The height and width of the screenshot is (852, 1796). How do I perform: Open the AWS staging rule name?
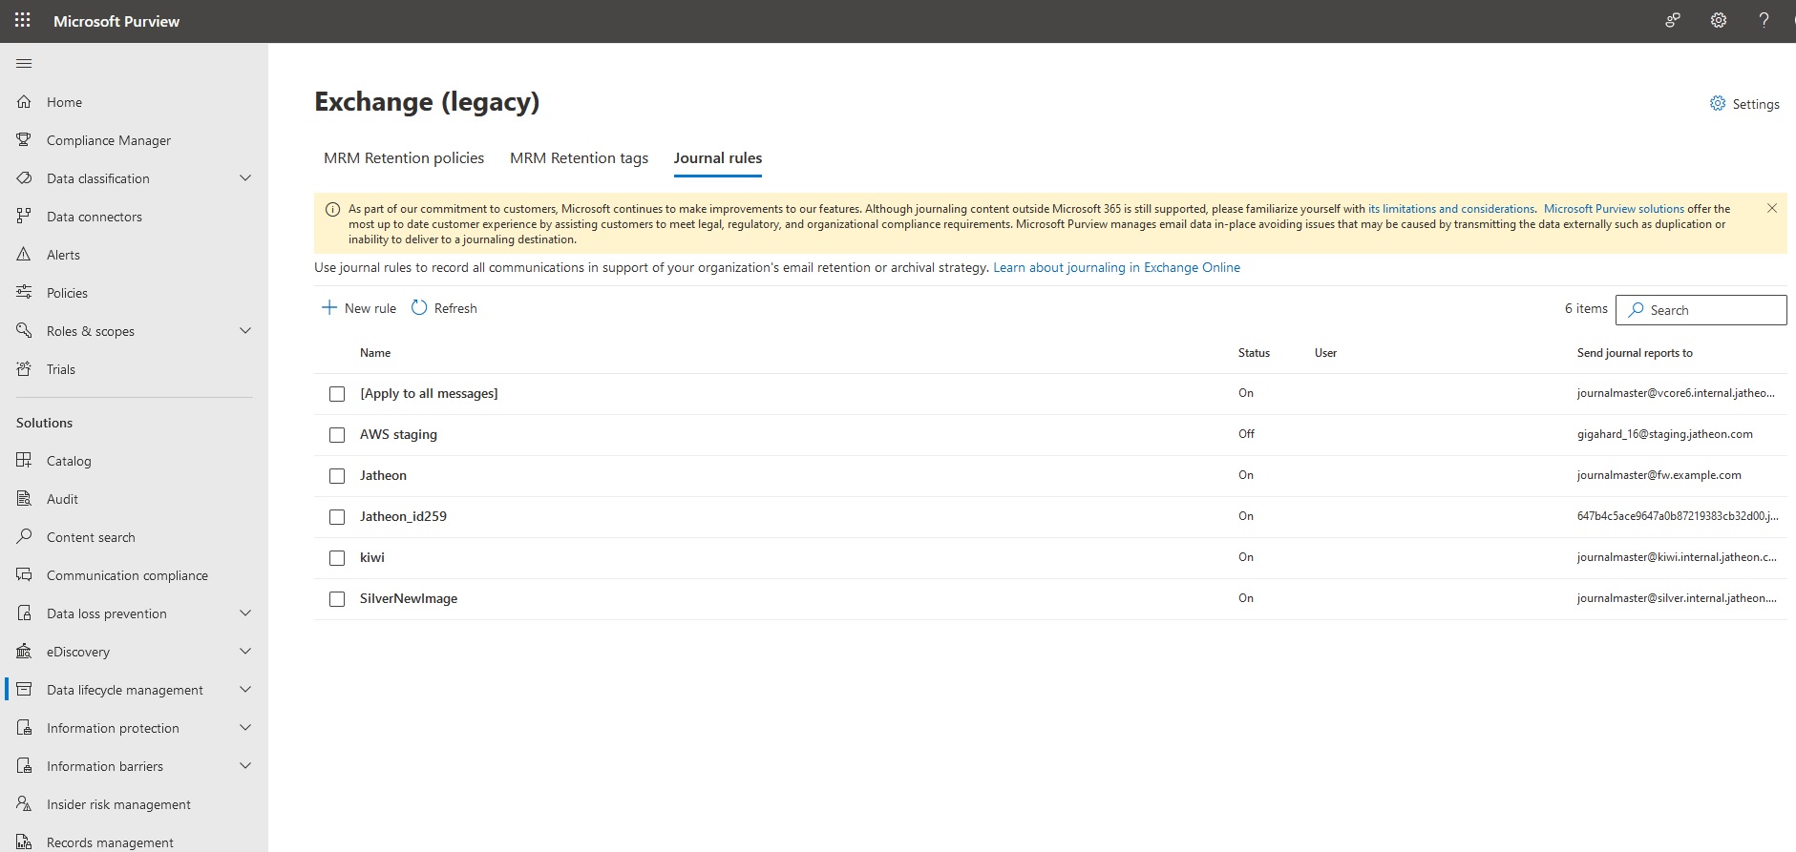pyautogui.click(x=398, y=435)
